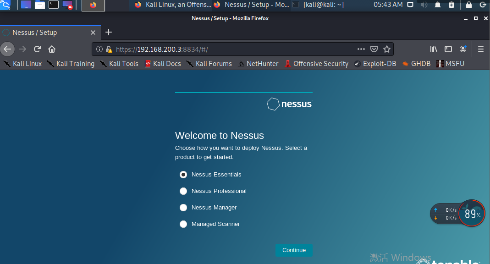
Task: Click the address bar URL 192.168.200.3:8834
Action: [x=162, y=49]
